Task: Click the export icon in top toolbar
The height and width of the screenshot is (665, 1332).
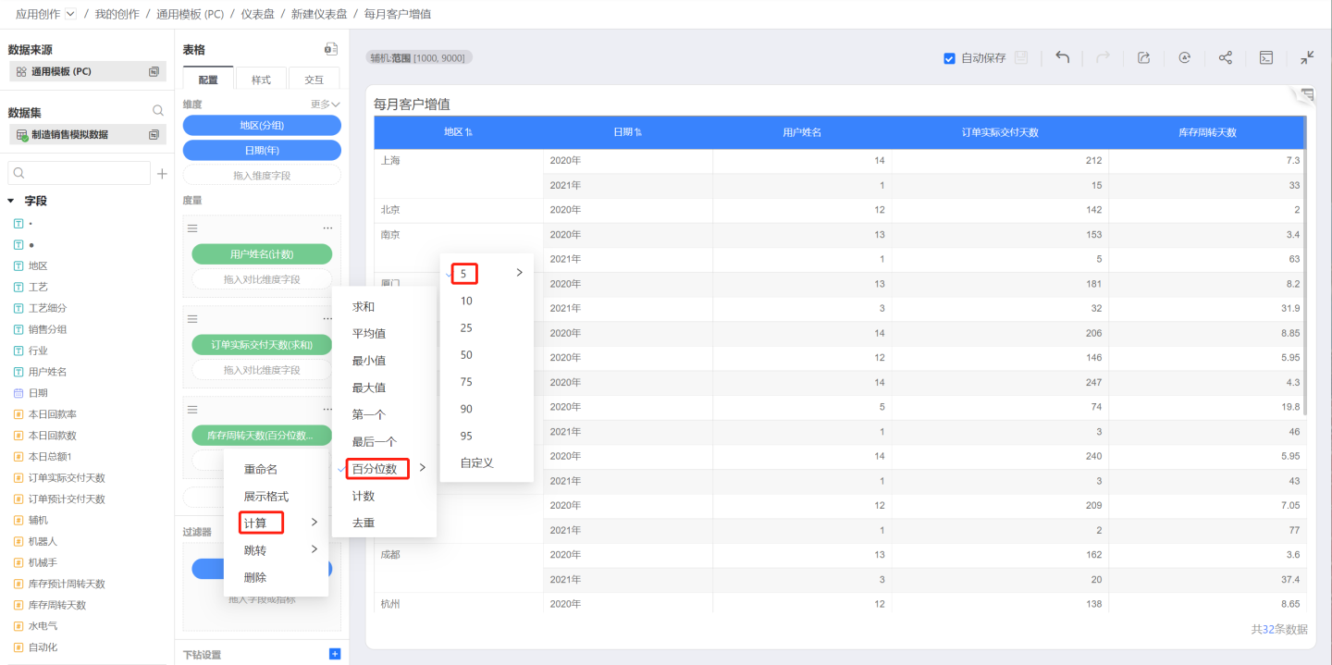Action: pyautogui.click(x=1143, y=57)
